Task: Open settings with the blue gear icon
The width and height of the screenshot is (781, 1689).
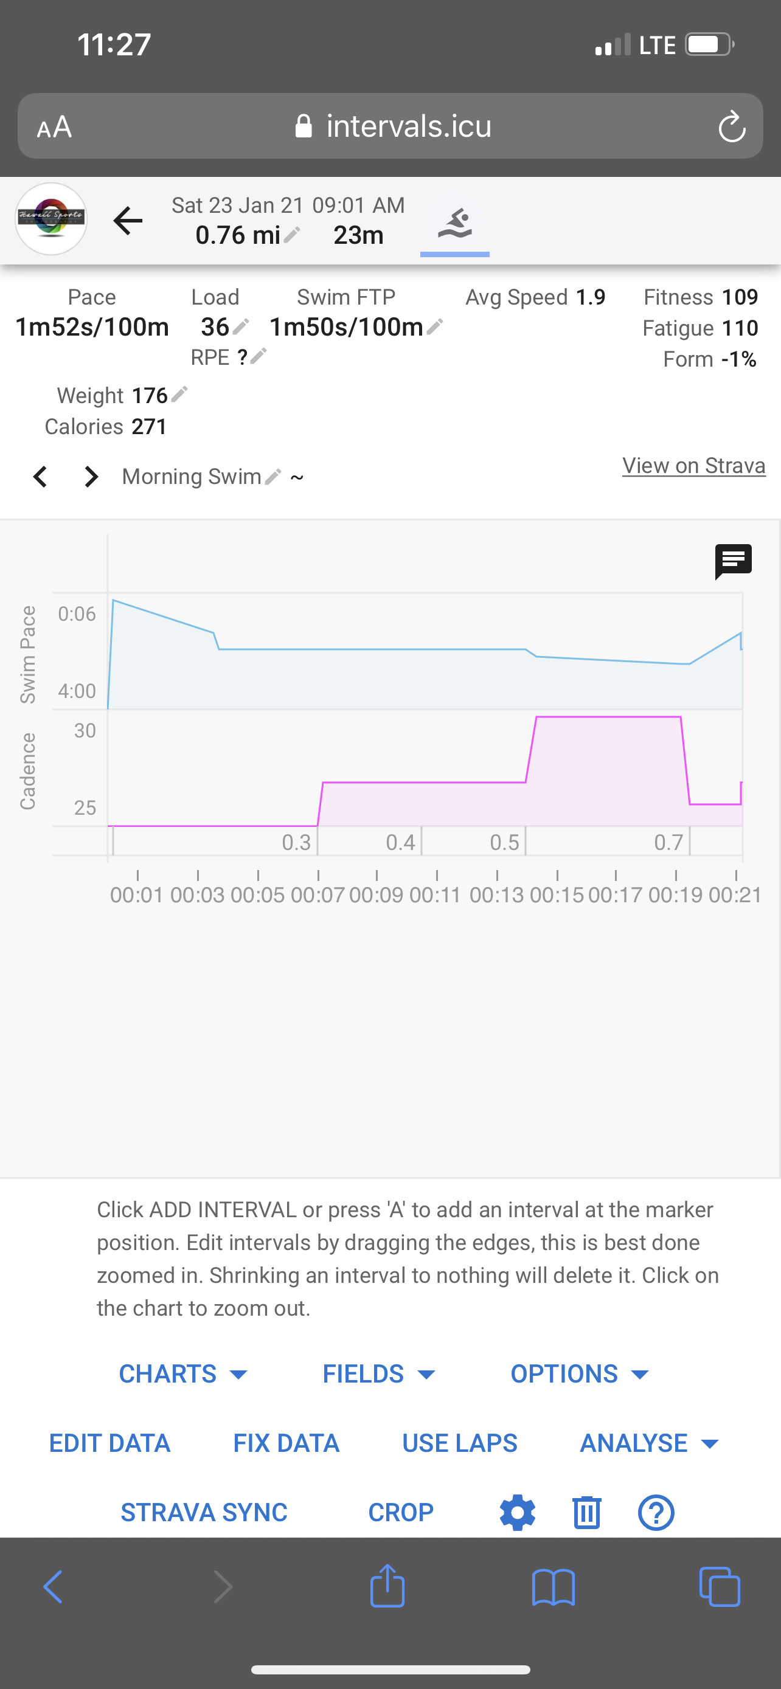Action: tap(518, 1513)
